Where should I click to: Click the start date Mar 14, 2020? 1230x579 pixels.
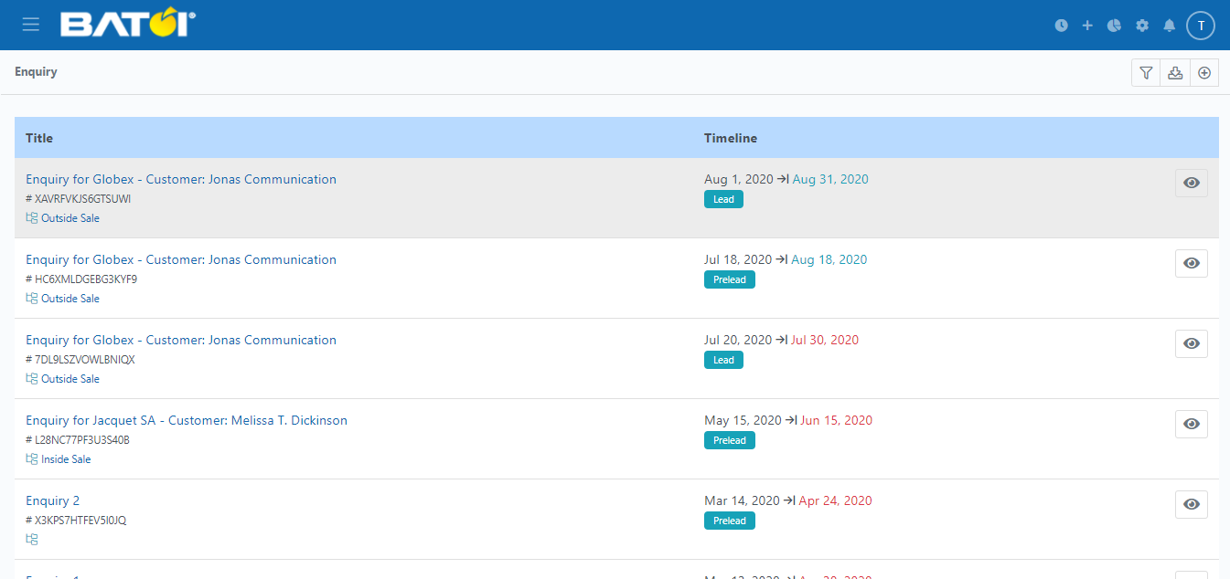click(742, 500)
